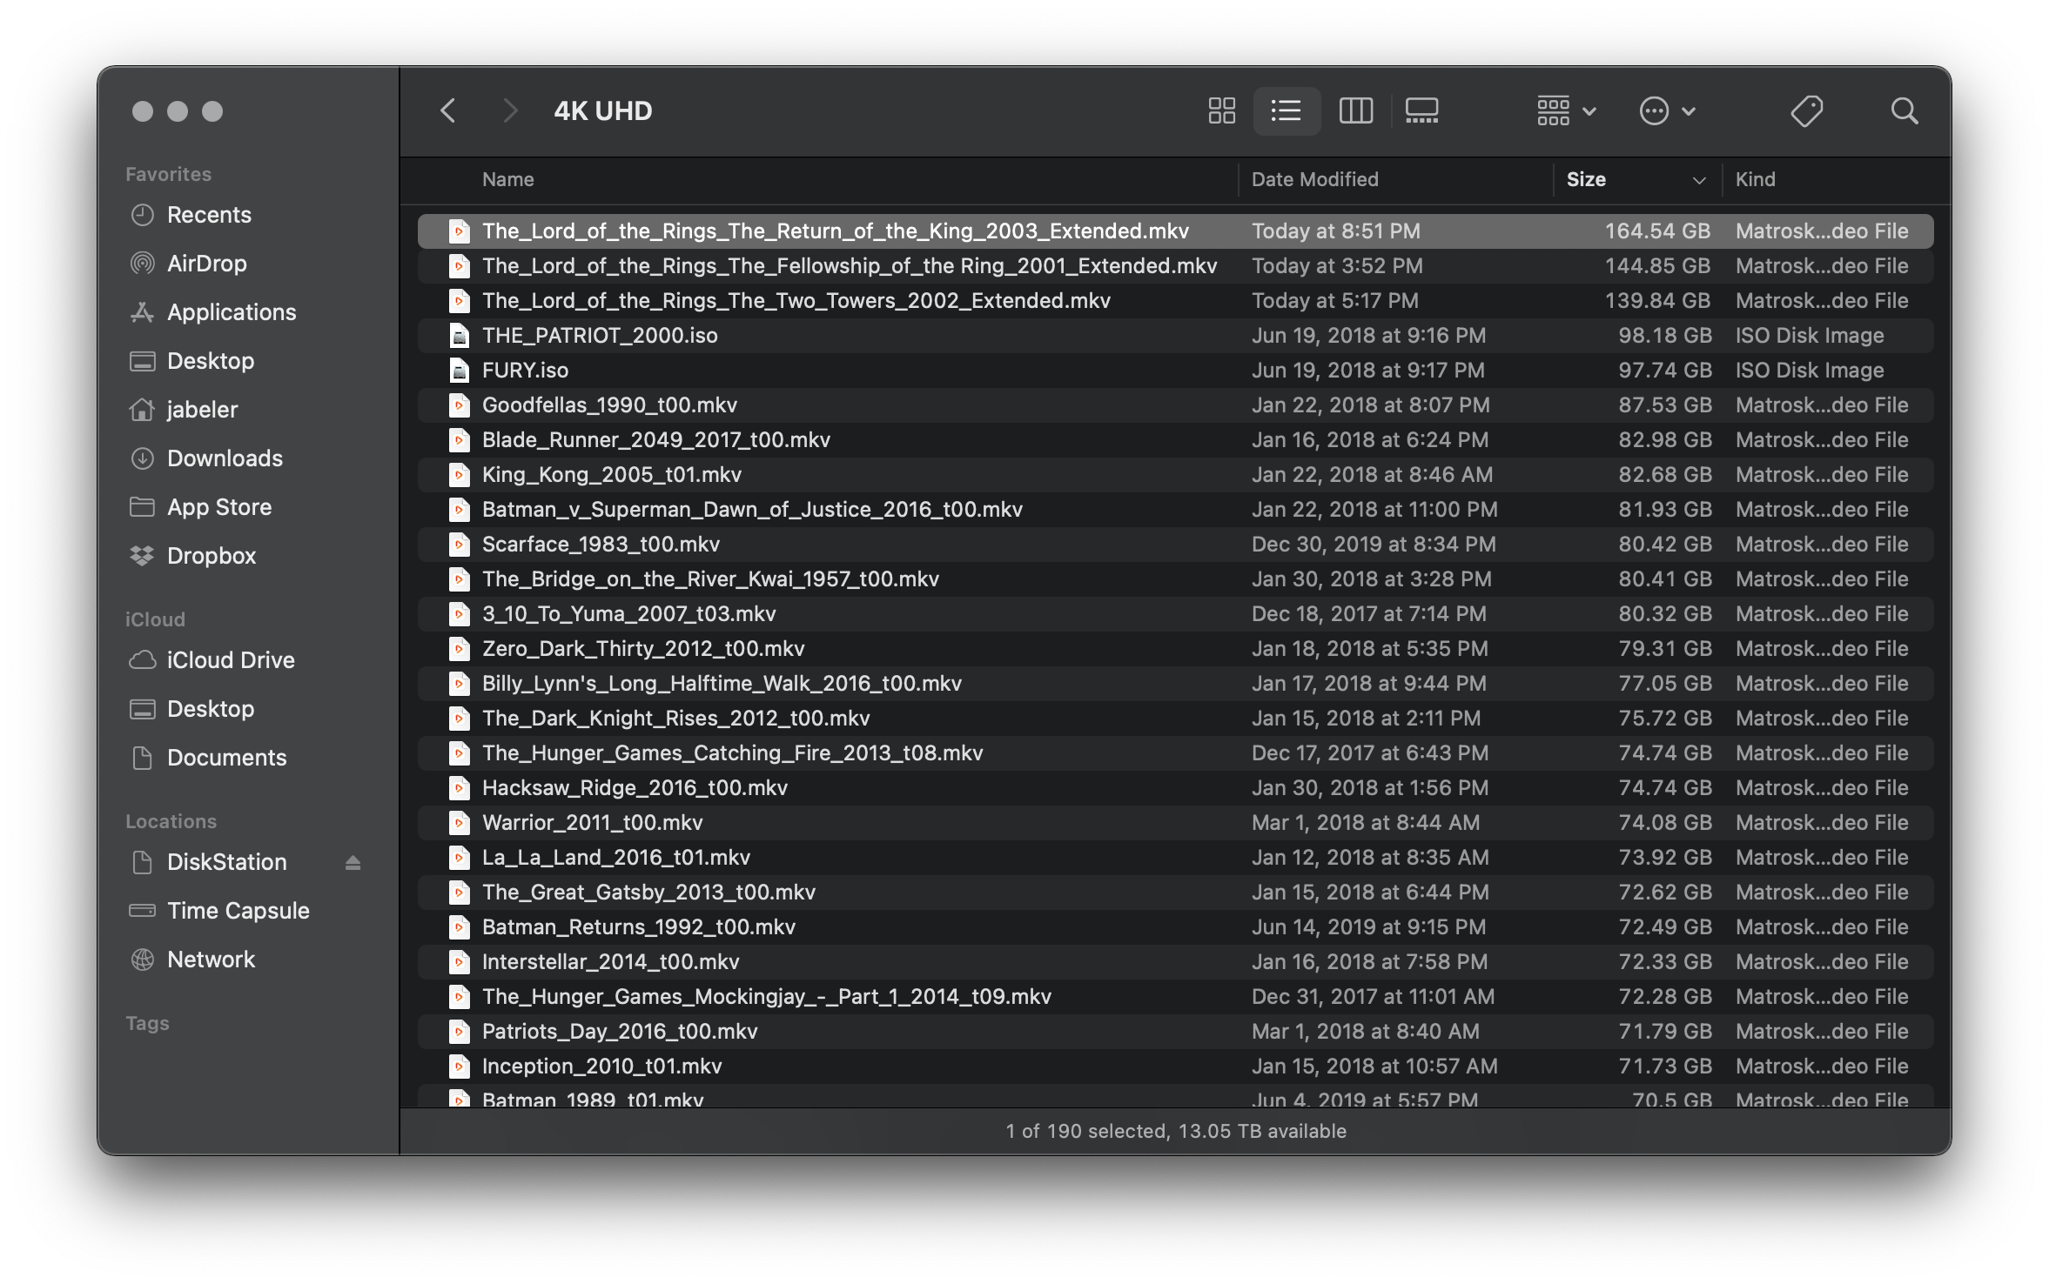2049x1284 pixels.
Task: Open AirDrop in the sidebar
Action: (206, 264)
